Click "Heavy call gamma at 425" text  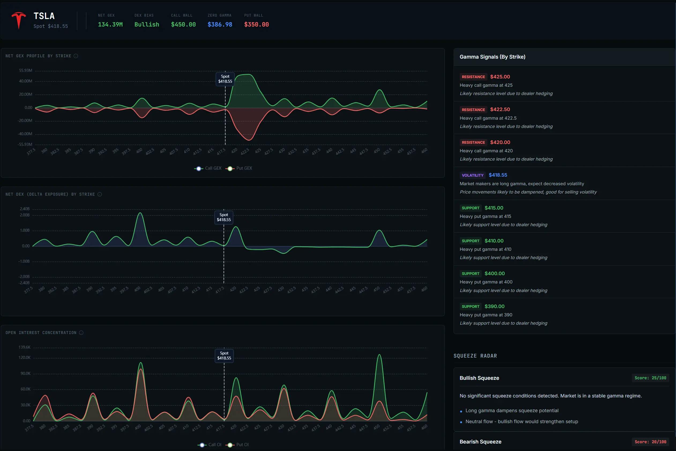click(x=486, y=85)
